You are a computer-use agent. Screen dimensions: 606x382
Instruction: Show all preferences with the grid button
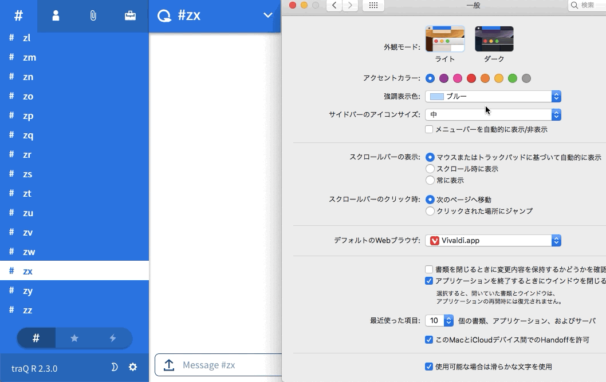373,5
